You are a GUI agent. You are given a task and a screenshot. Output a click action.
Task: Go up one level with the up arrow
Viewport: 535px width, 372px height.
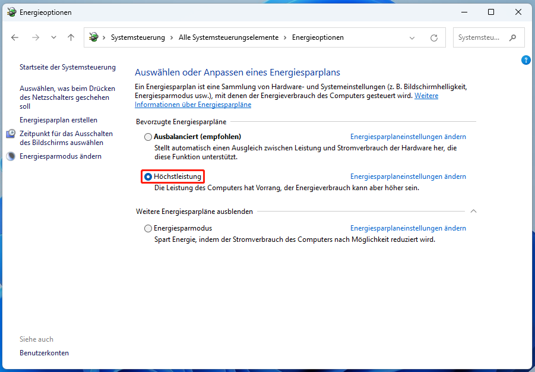(x=71, y=37)
